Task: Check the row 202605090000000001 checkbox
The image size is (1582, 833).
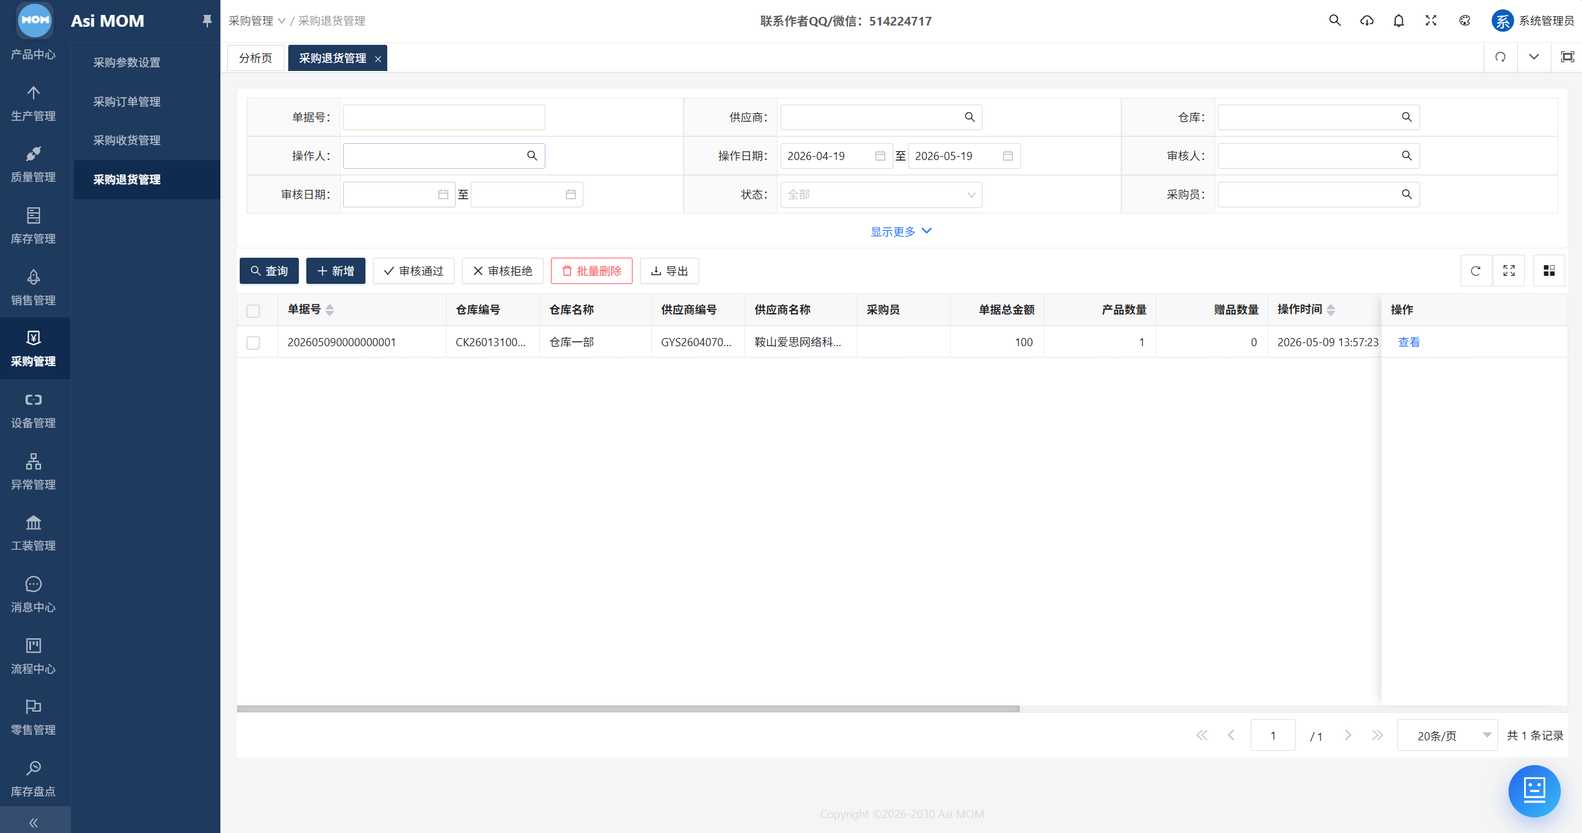Action: tap(253, 342)
